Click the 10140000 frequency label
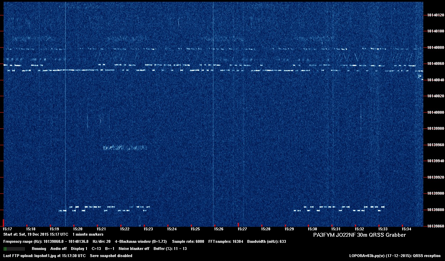 point(435,112)
